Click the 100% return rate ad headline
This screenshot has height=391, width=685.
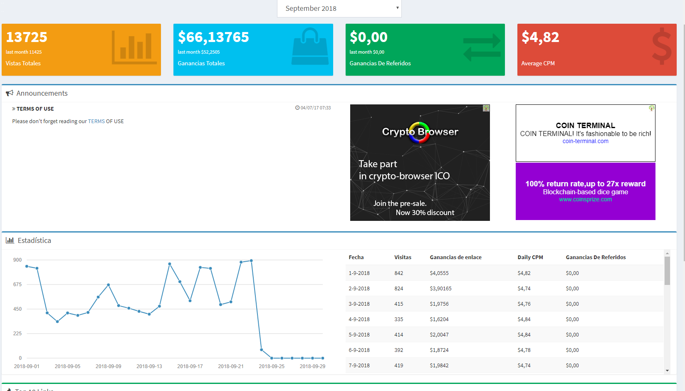[586, 184]
